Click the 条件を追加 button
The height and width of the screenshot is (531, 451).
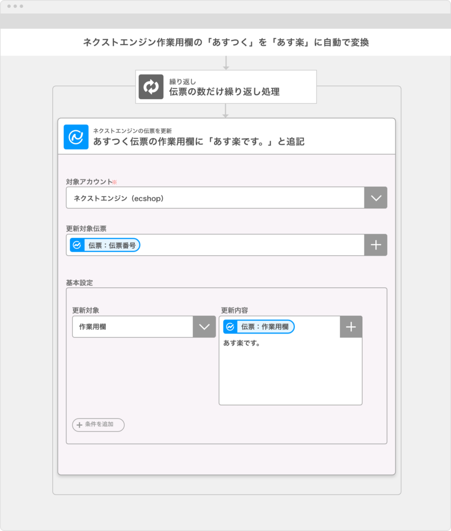(x=98, y=425)
